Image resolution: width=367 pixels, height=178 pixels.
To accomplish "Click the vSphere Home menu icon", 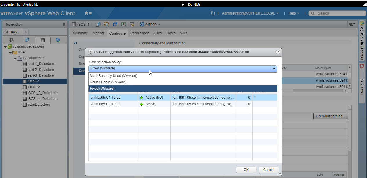I will pyautogui.click(x=88, y=13).
